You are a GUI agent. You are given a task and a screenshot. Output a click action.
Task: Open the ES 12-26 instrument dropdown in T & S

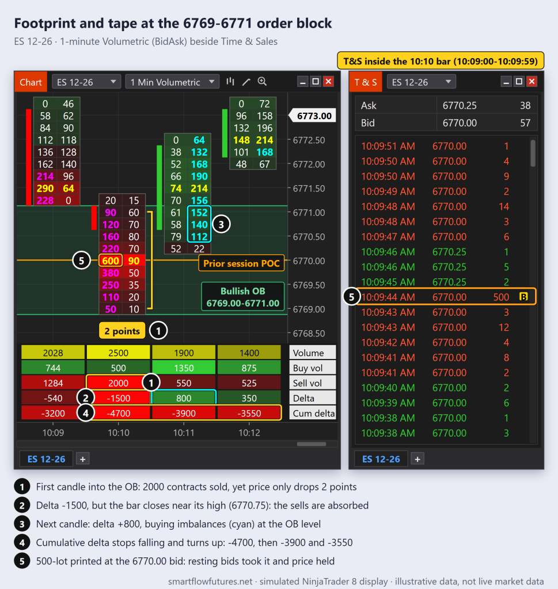click(x=421, y=82)
